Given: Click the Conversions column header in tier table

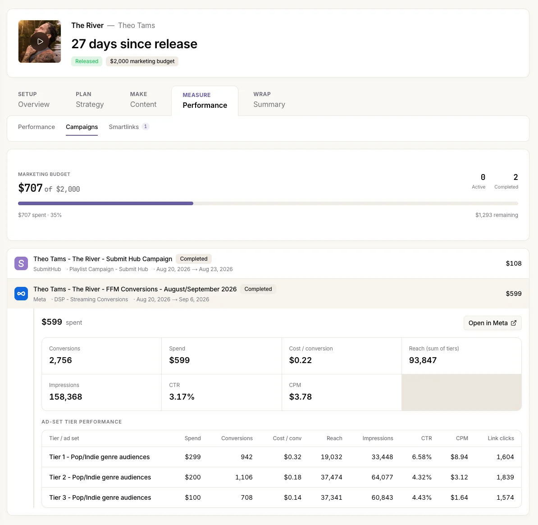Looking at the screenshot, I should click(x=237, y=438).
